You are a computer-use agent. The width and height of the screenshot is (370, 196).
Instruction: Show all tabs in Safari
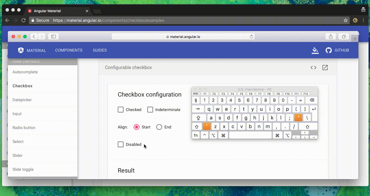click(344, 37)
